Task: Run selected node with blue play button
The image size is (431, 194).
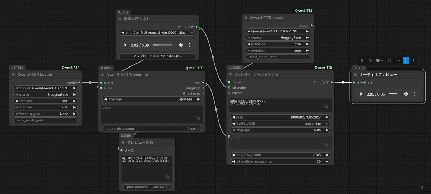Action: [406, 60]
